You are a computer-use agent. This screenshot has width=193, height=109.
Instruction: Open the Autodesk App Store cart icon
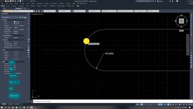pos(170,1)
